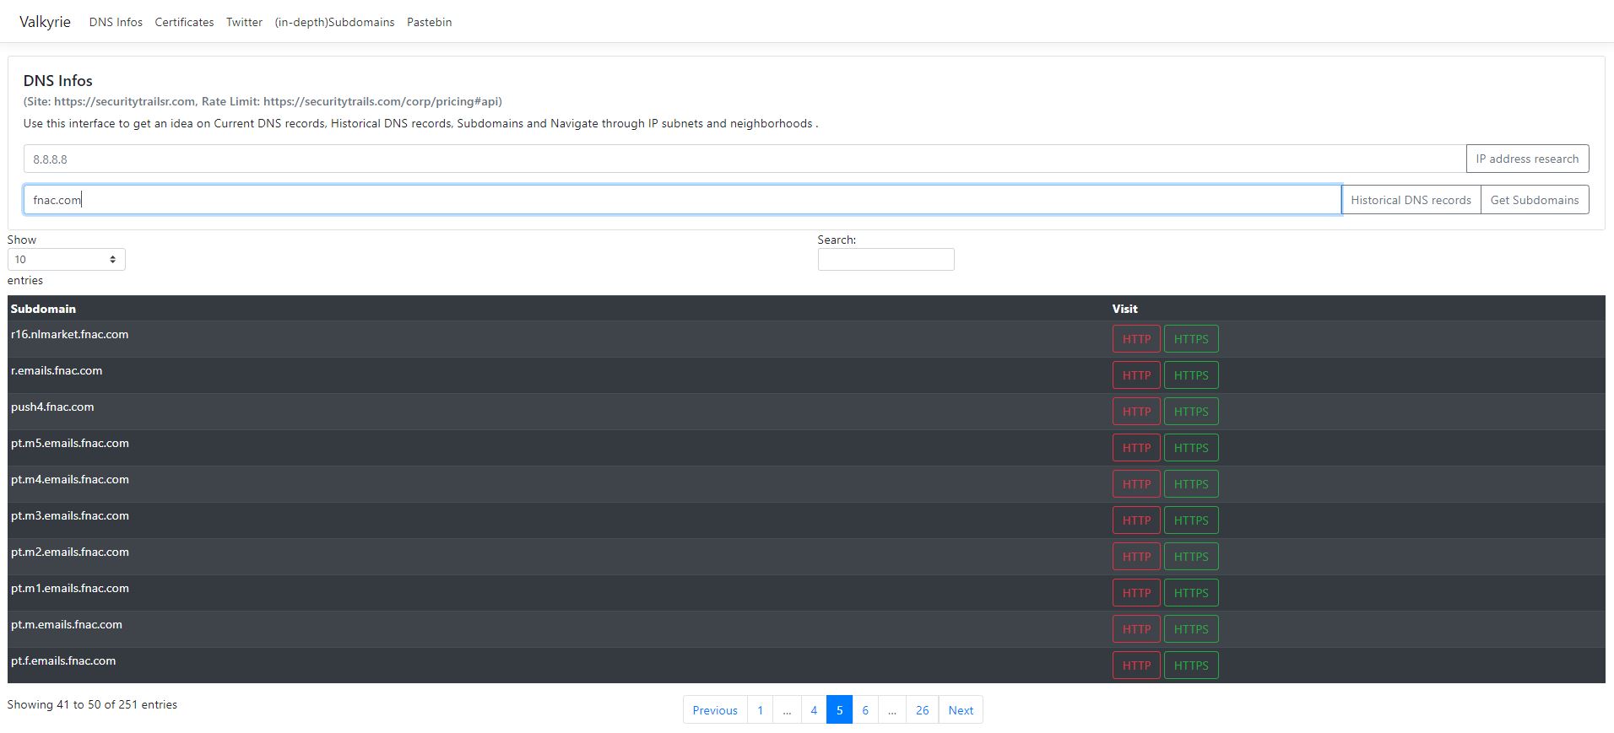Select pt.m3.emails.fnac.com subdomain text
Screen dimensions: 1614x733
click(x=70, y=515)
